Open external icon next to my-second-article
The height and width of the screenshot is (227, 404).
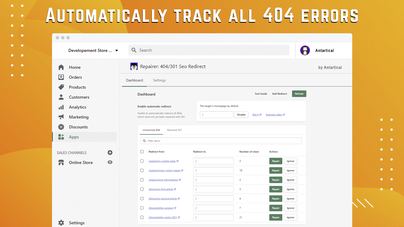point(179,198)
